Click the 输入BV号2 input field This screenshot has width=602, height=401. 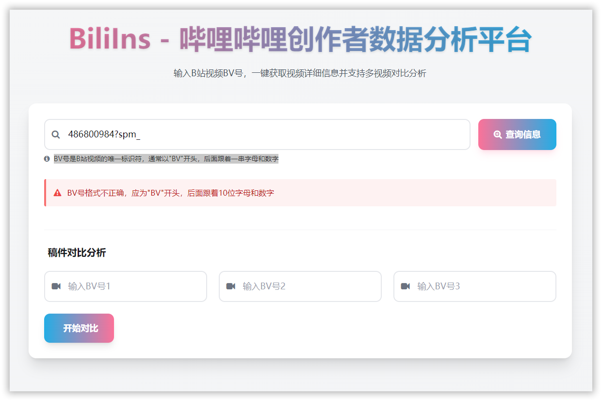pos(300,286)
